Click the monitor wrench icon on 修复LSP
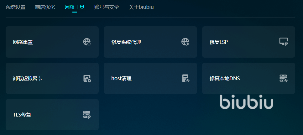Image resolution: width=303 pixels, height=135 pixels. 284,42
